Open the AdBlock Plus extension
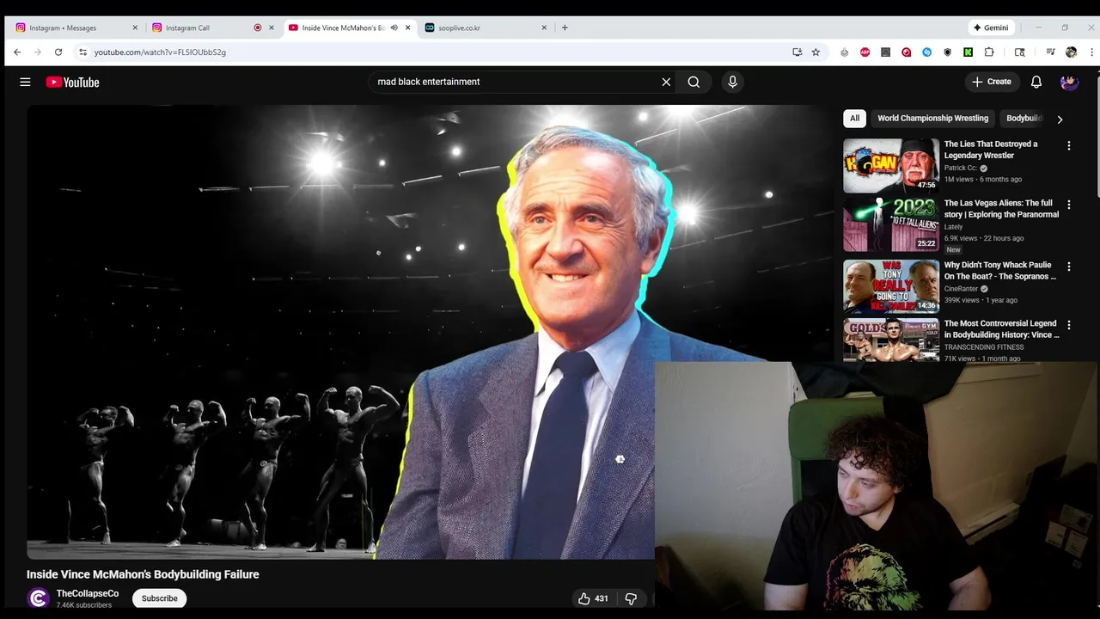The height and width of the screenshot is (619, 1100). click(x=865, y=52)
